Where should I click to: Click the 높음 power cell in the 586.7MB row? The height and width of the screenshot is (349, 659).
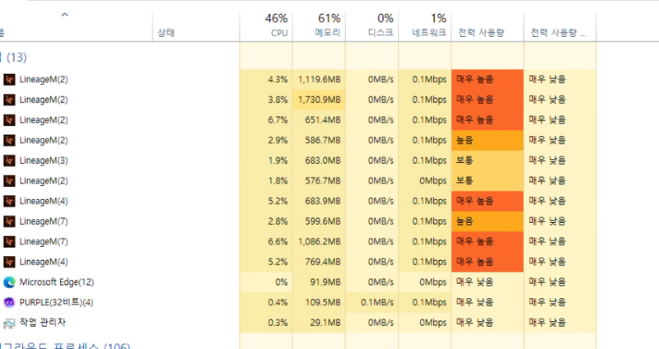(x=488, y=140)
